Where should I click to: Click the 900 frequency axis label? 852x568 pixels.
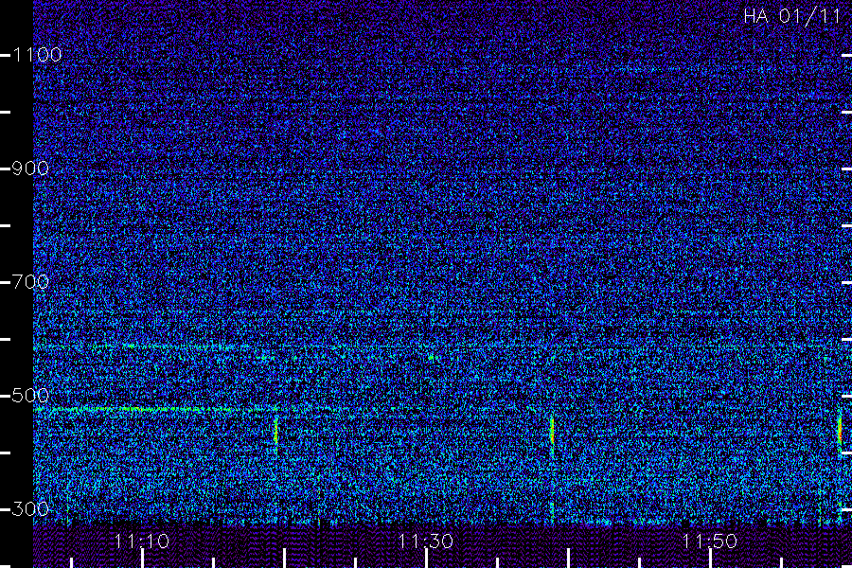30,168
